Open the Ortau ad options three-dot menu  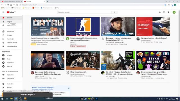63,38
